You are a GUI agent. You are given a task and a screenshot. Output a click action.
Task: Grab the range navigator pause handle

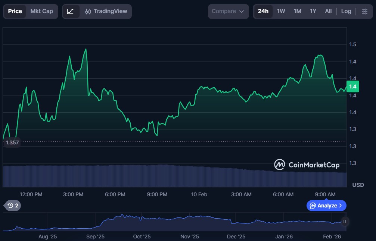pyautogui.click(x=344, y=222)
